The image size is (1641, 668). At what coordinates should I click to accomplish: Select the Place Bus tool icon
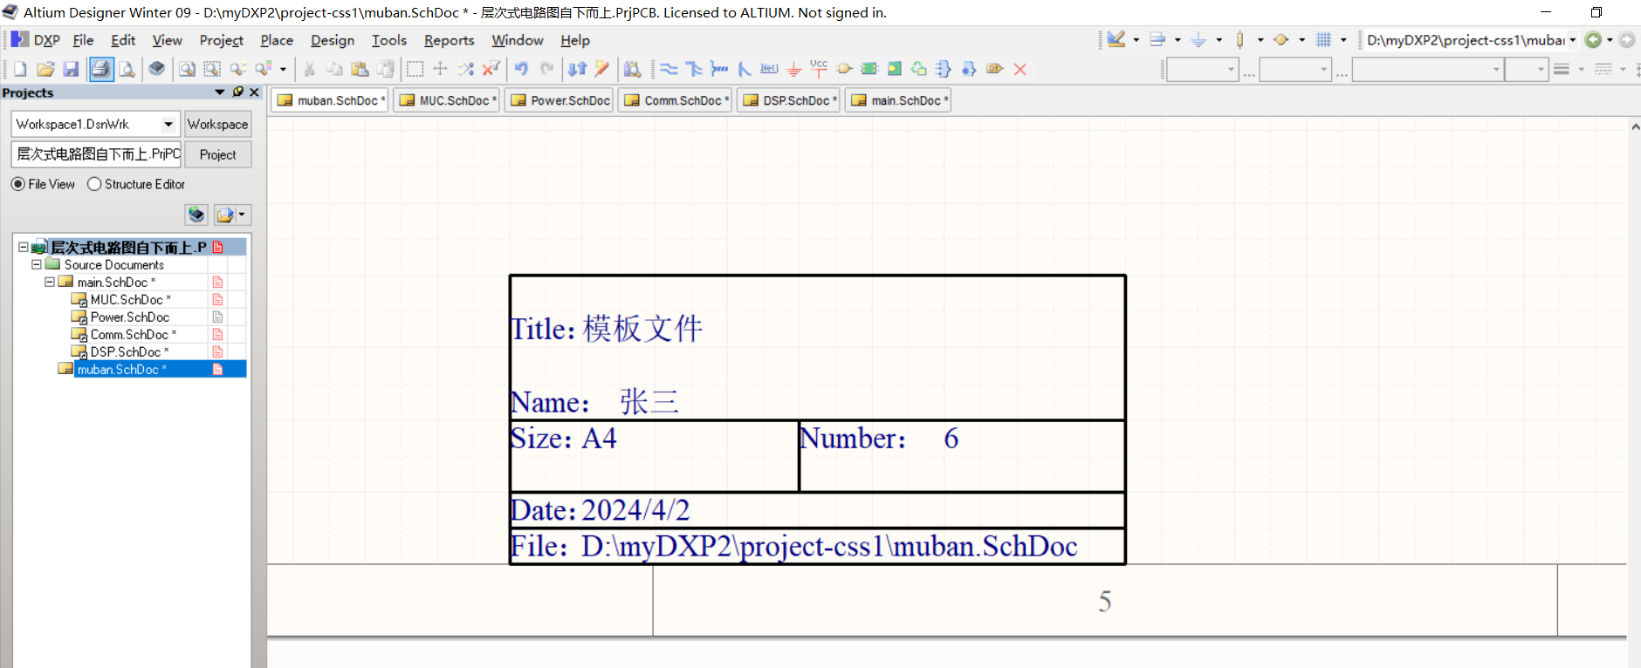tap(694, 69)
